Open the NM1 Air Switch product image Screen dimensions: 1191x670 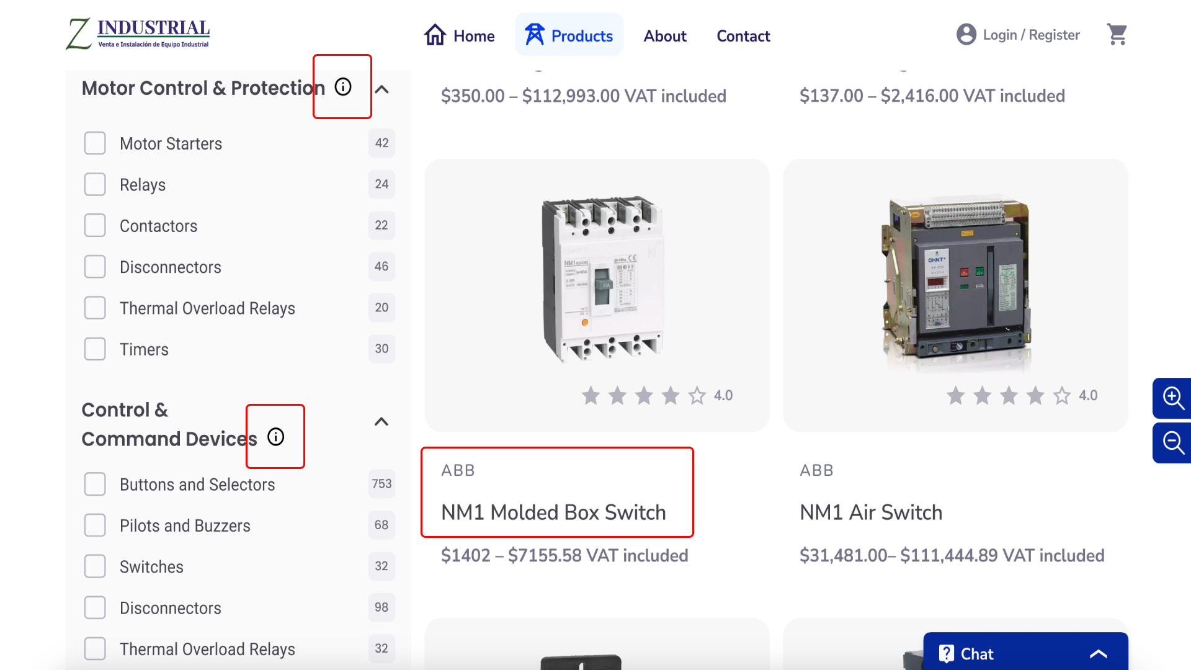click(x=955, y=282)
